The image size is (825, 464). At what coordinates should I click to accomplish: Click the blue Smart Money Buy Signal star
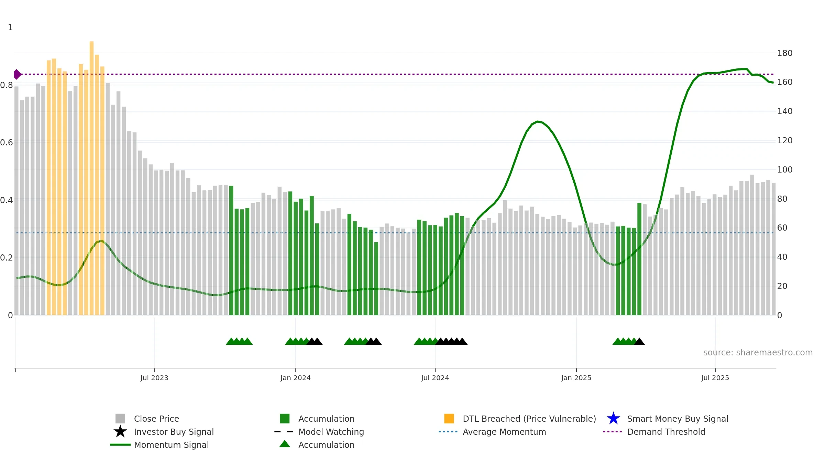(x=613, y=418)
